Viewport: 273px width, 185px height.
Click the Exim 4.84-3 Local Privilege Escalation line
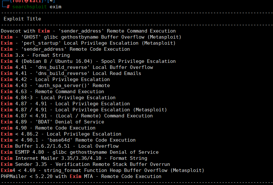[58, 98]
